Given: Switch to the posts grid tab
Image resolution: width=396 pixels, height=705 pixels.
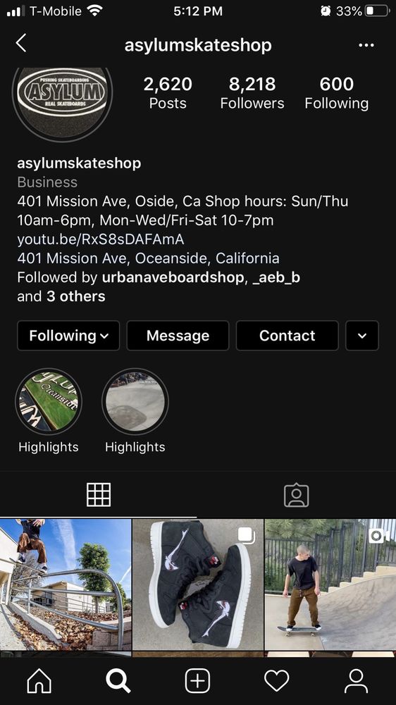Looking at the screenshot, I should click(x=99, y=495).
